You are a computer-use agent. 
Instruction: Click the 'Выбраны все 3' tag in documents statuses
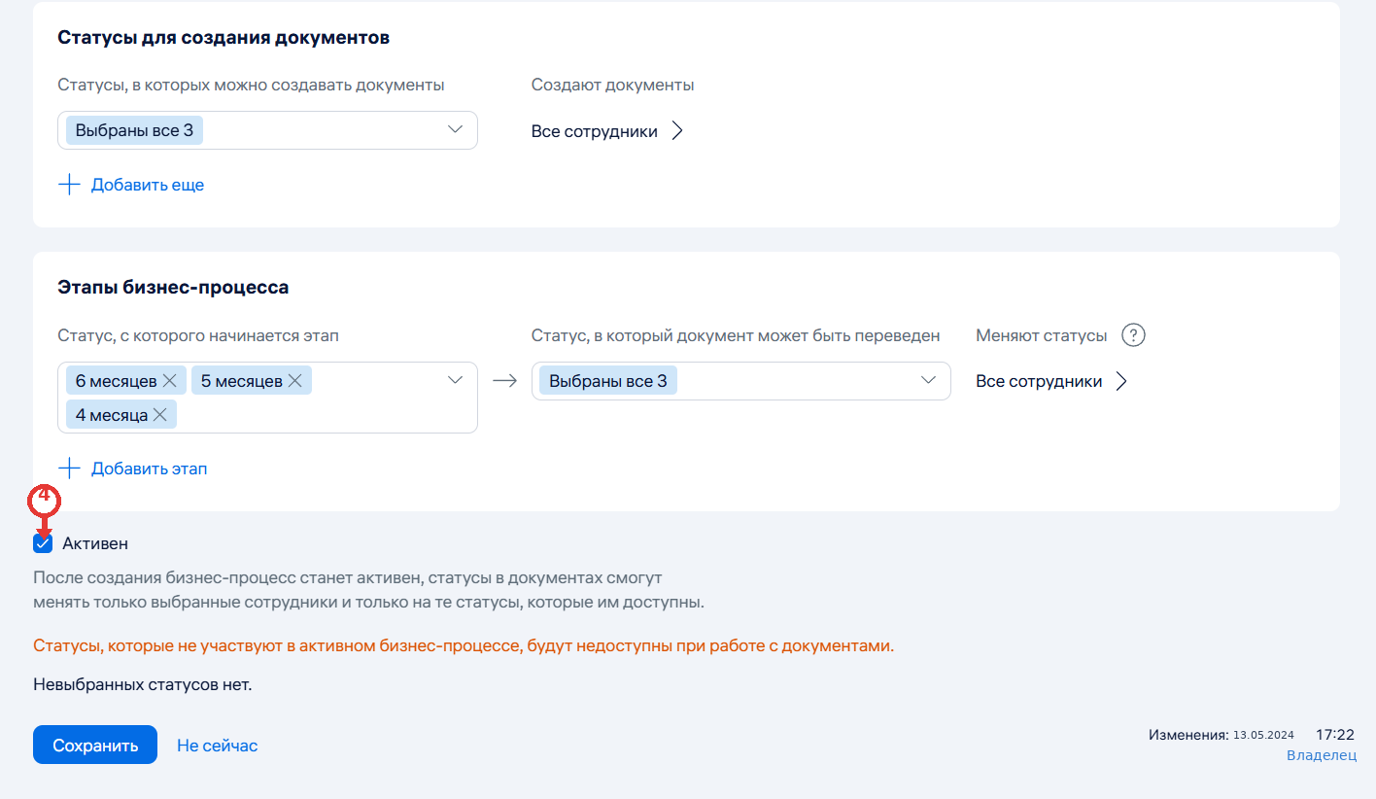click(134, 130)
